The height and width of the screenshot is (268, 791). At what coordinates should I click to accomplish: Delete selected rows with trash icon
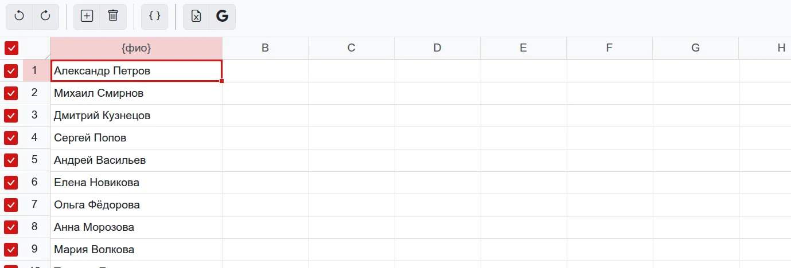pos(113,16)
